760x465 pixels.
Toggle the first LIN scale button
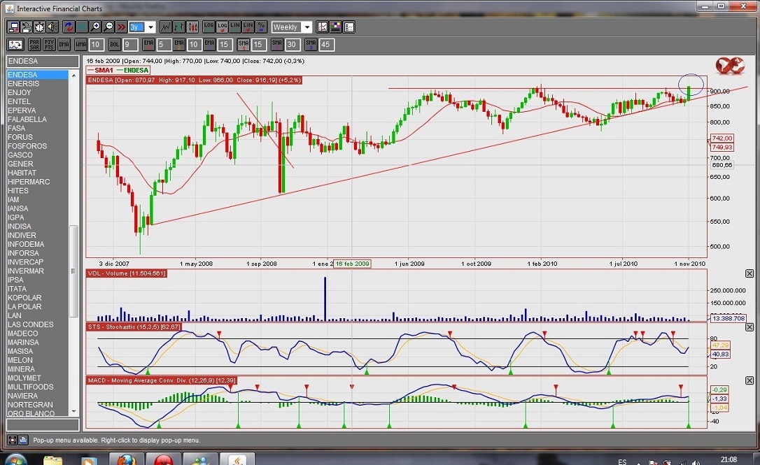[235, 27]
